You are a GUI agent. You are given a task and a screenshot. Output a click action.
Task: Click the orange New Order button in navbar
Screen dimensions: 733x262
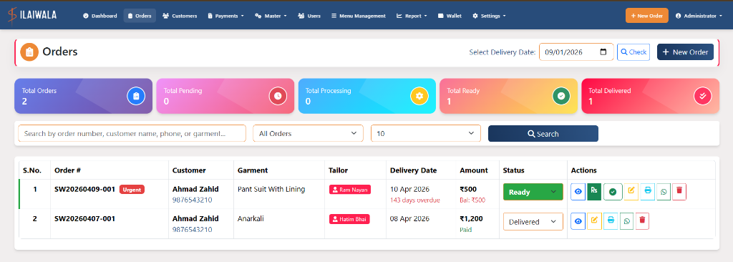[647, 16]
